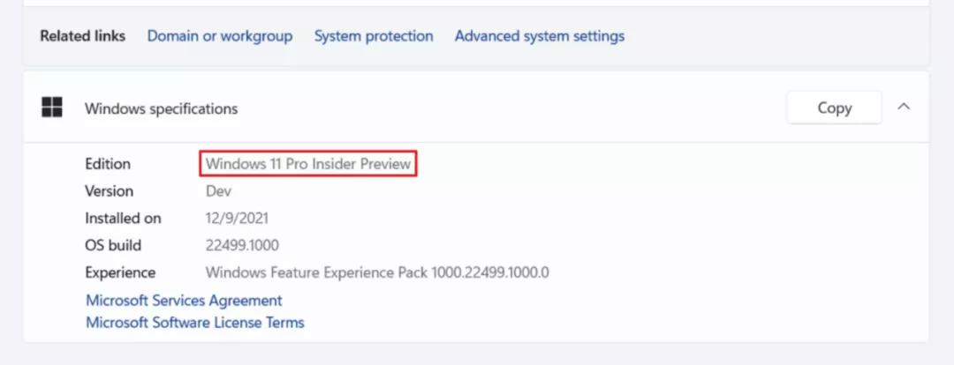
Task: Click the 12/9/2021 install date
Action: pos(237,218)
